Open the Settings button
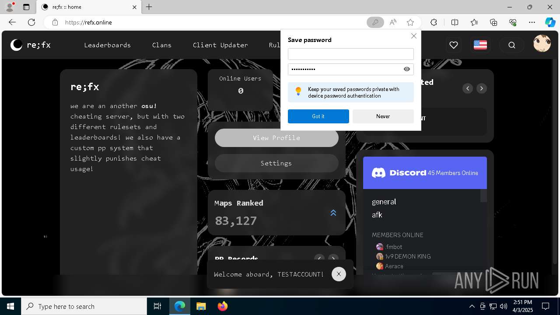The image size is (560, 315). pos(276,163)
